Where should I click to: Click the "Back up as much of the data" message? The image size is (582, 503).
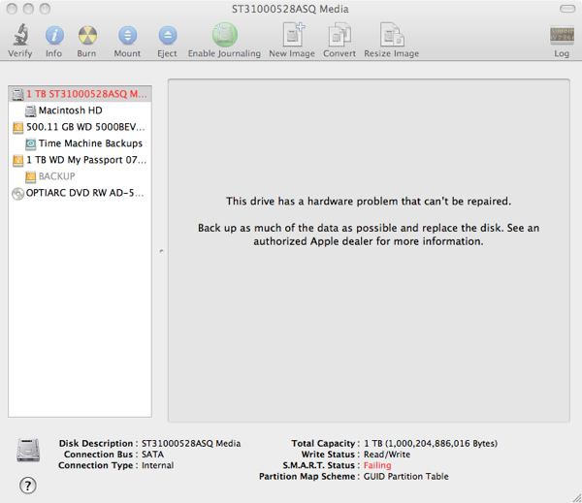369,235
